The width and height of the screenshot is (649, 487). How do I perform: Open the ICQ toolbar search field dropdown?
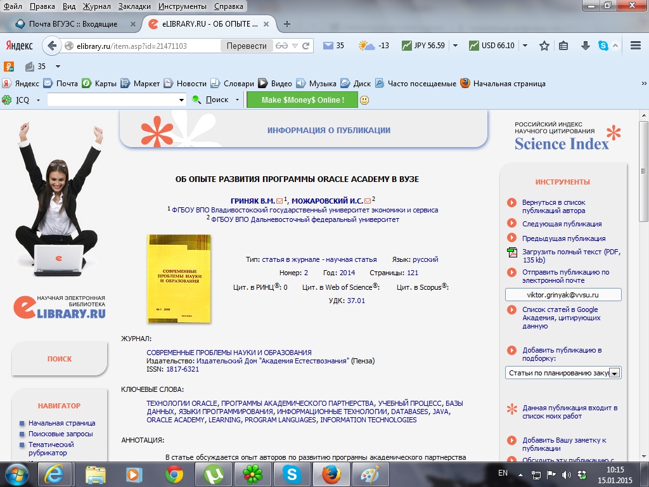tap(181, 100)
